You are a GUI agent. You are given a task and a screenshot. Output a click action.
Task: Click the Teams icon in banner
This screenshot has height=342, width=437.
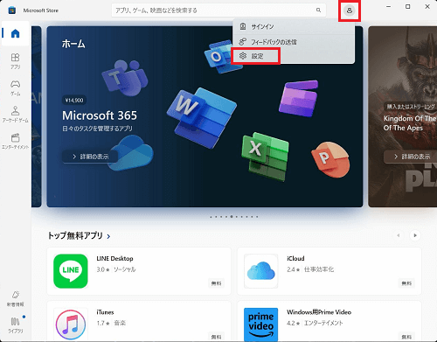tap(125, 78)
